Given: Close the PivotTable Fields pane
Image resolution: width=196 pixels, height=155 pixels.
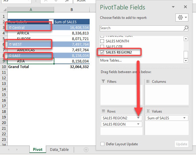Looking at the screenshot, I should pyautogui.click(x=185, y=7).
